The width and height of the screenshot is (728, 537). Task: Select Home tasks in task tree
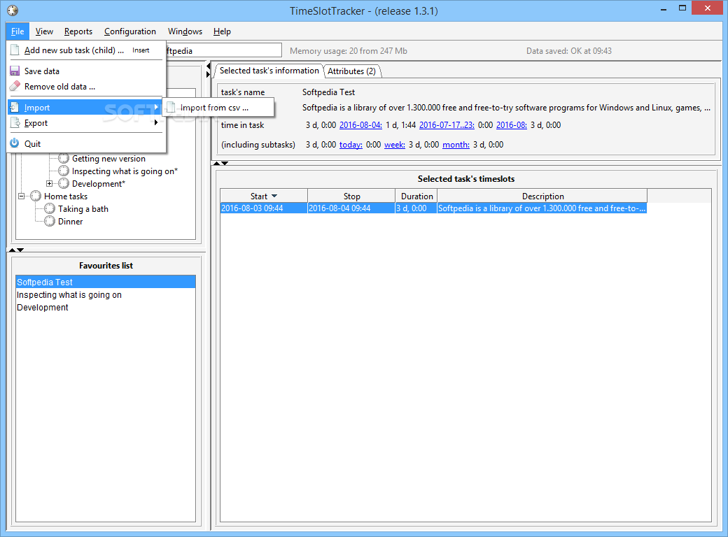[x=66, y=196]
